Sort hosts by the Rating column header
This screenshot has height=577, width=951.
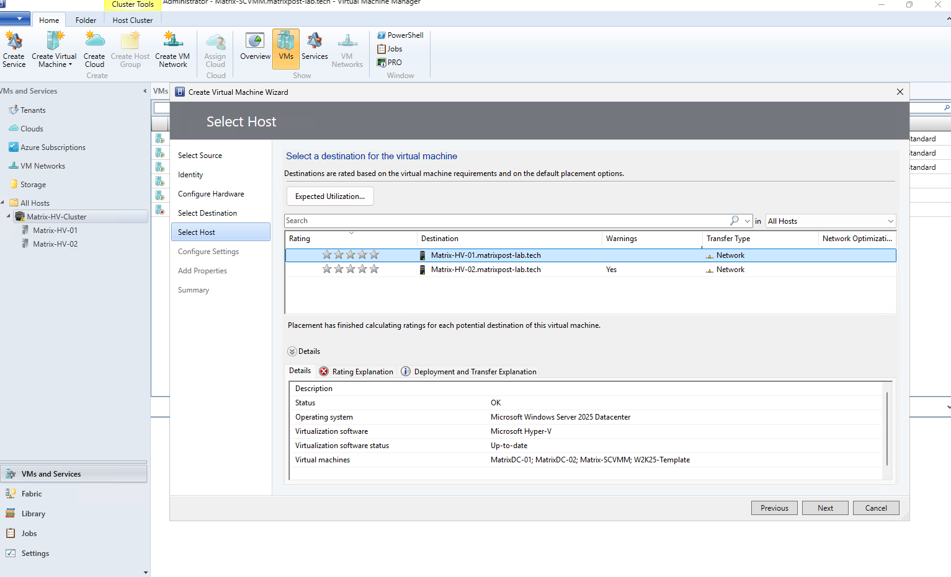coord(350,239)
